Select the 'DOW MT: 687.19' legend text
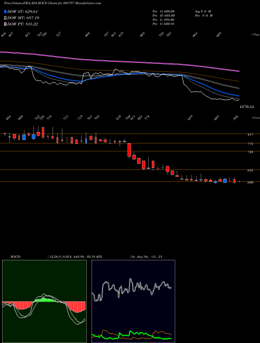Viewport: 260px width, 343px height. click(x=23, y=18)
